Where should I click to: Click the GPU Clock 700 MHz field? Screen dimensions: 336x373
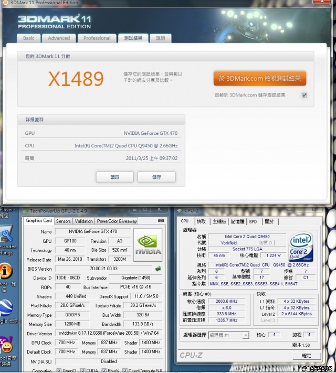click(x=67, y=343)
